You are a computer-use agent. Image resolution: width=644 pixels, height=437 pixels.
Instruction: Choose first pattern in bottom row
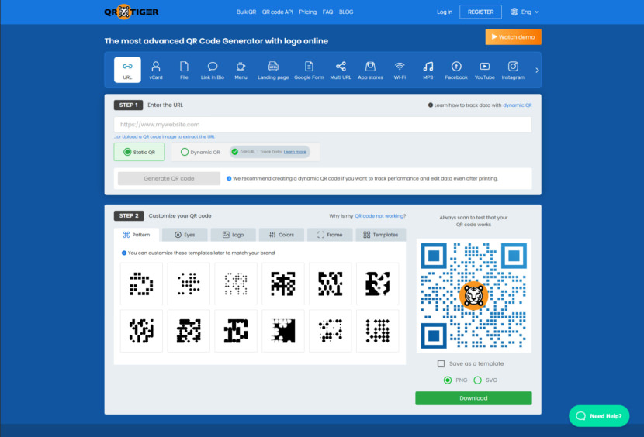[141, 331]
